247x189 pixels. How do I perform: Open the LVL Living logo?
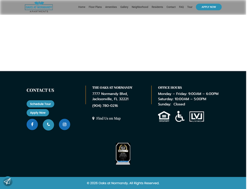[x=197, y=116]
